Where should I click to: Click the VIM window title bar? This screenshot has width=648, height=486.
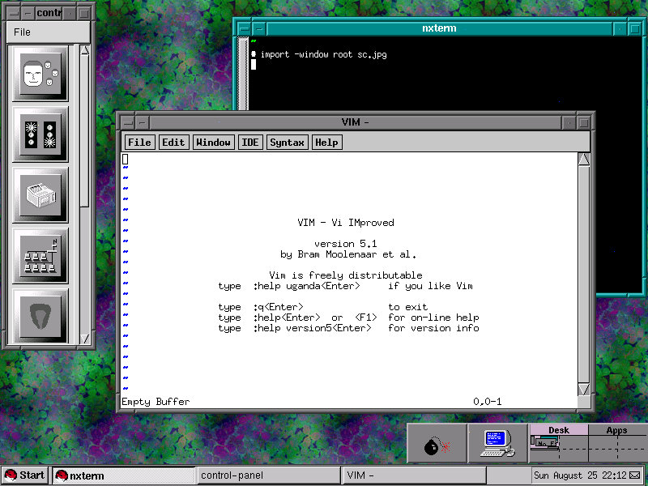click(x=355, y=122)
